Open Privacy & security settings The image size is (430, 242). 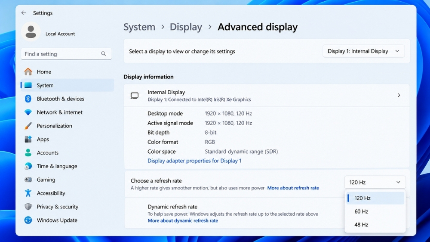pos(67,207)
